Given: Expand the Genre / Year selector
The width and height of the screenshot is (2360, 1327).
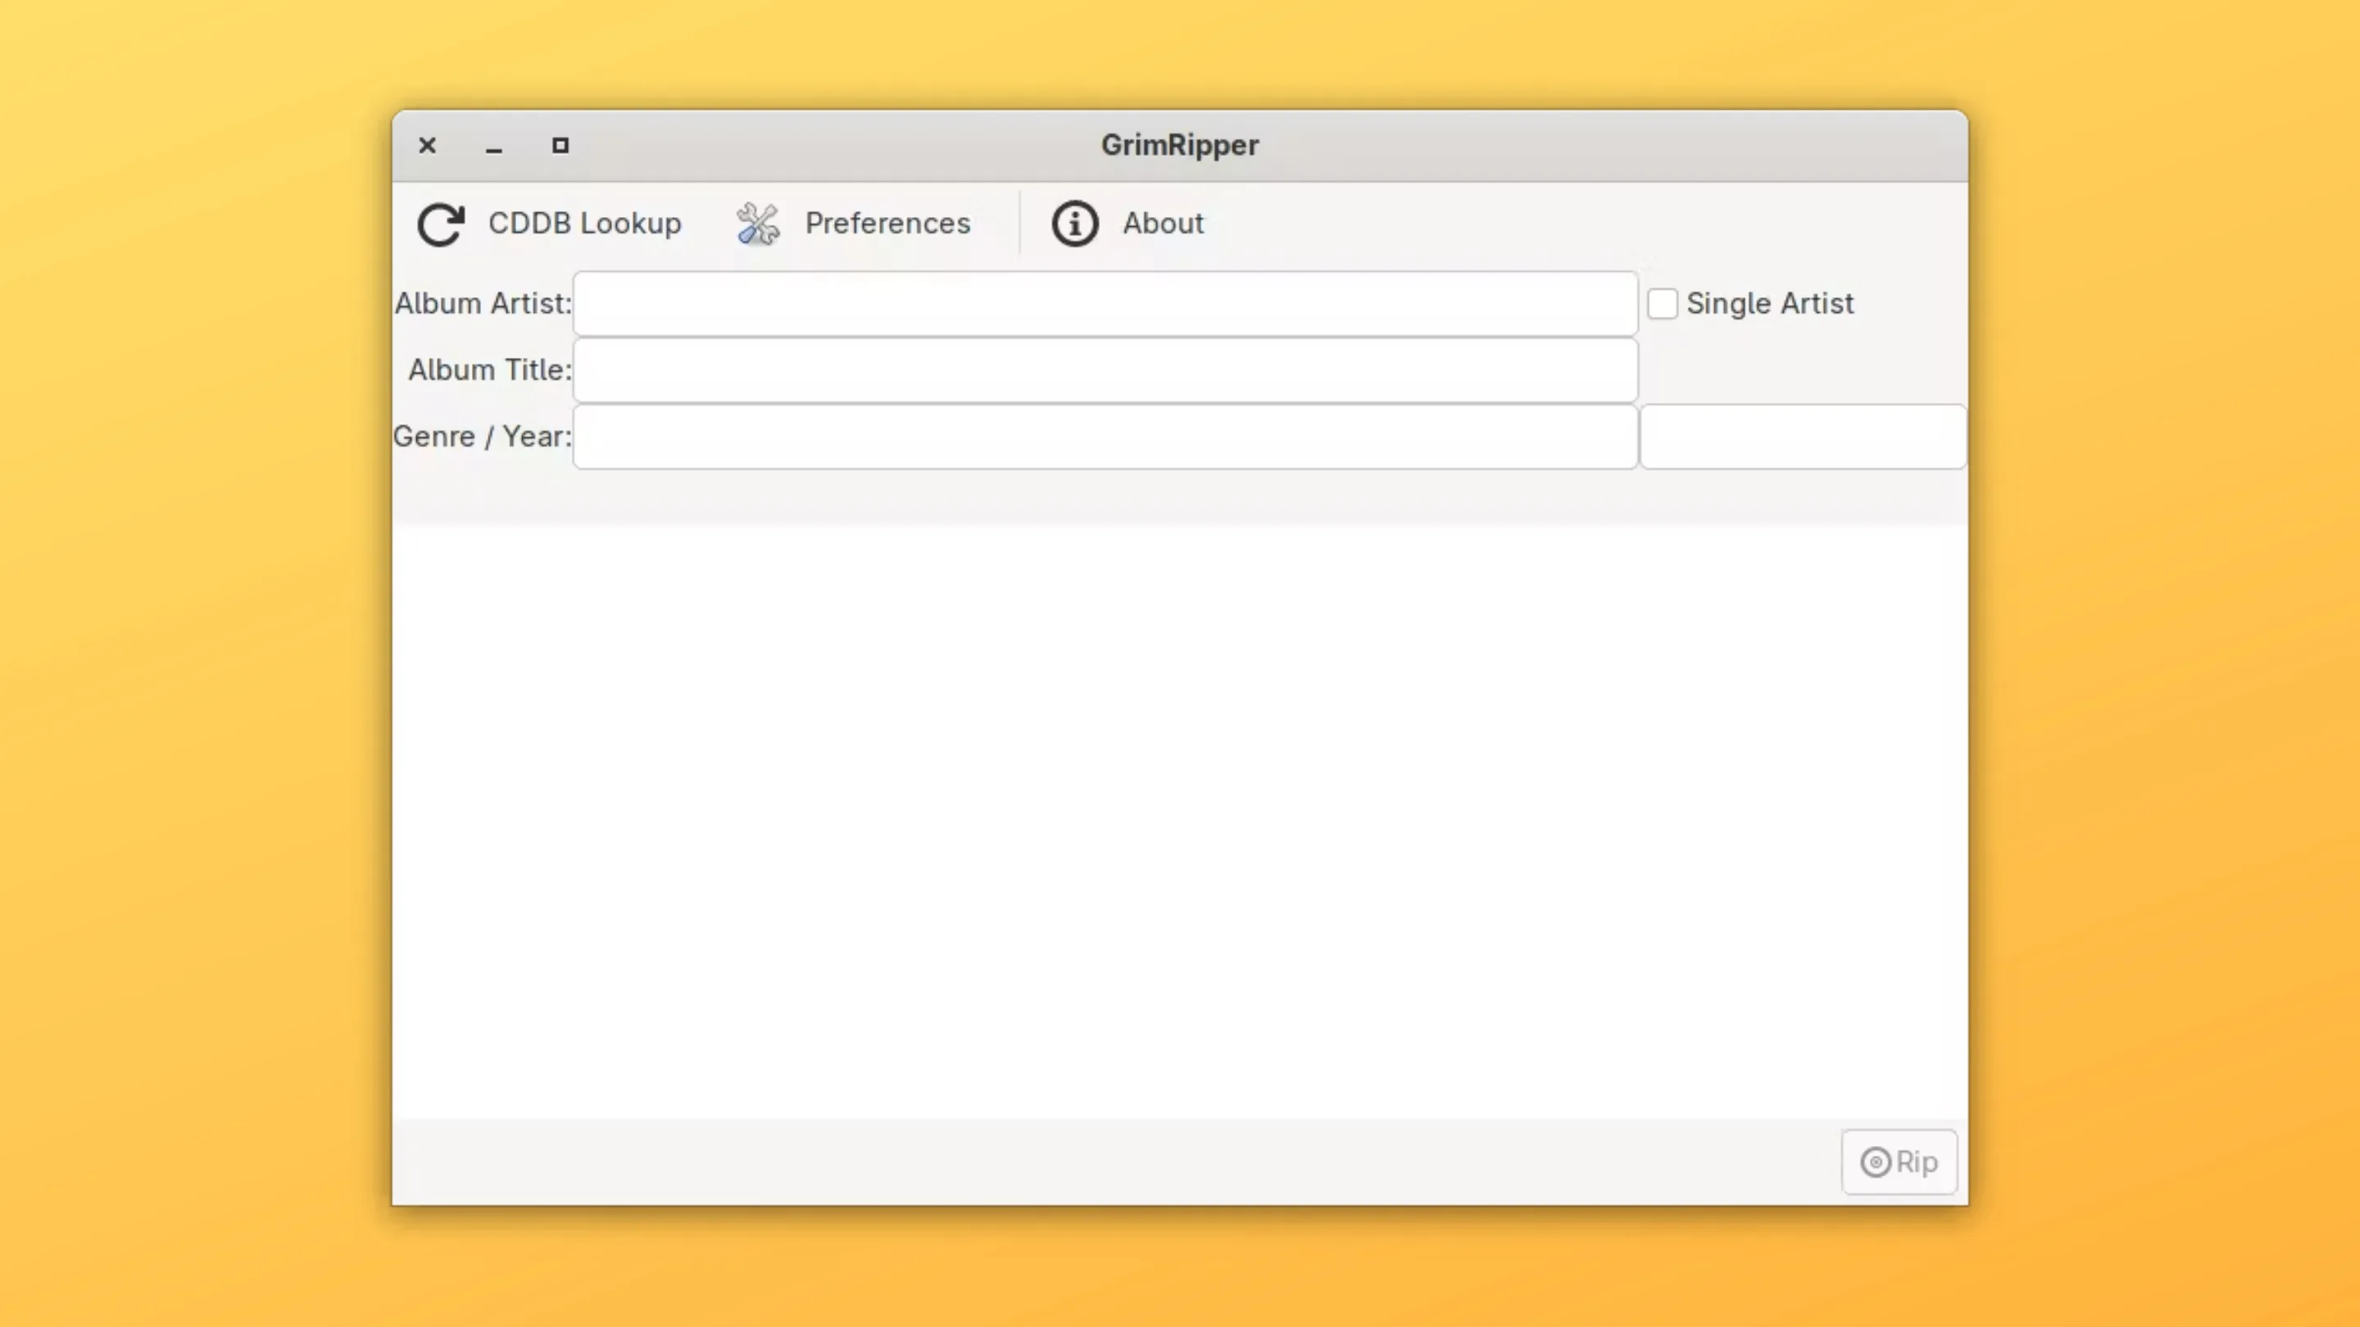Looking at the screenshot, I should [1105, 436].
